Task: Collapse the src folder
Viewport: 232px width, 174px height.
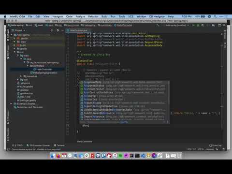Action: (x=14, y=52)
